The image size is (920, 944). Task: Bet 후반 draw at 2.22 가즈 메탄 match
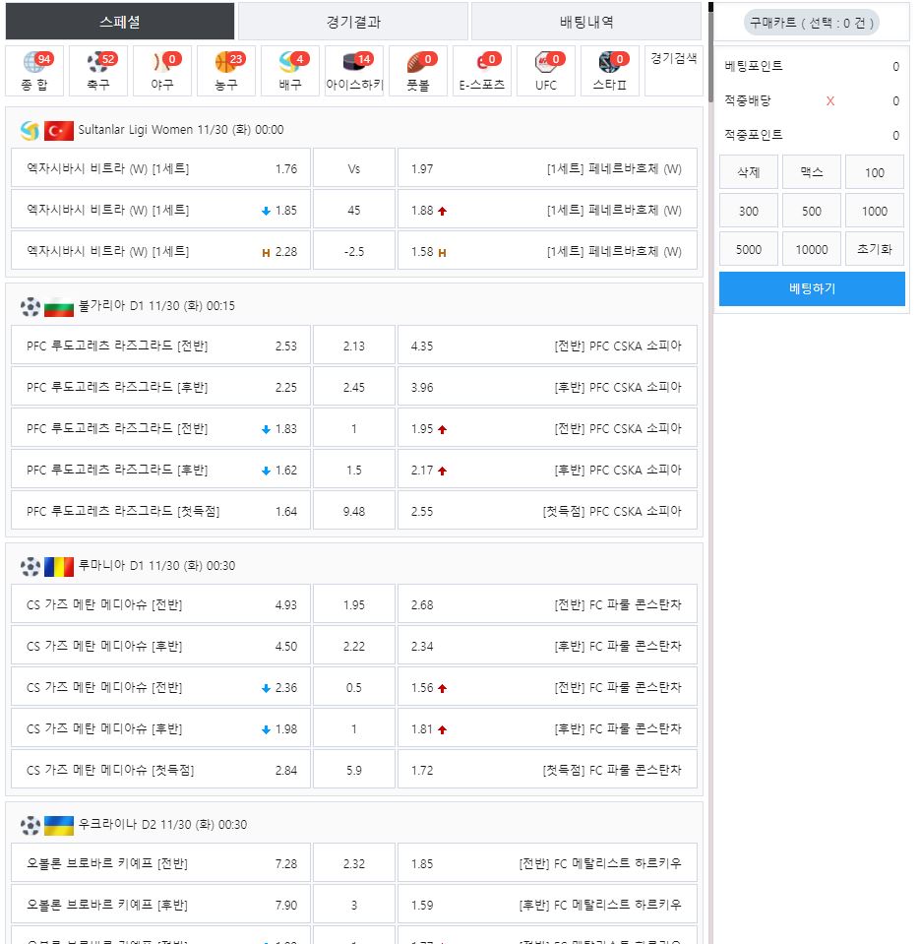point(354,646)
